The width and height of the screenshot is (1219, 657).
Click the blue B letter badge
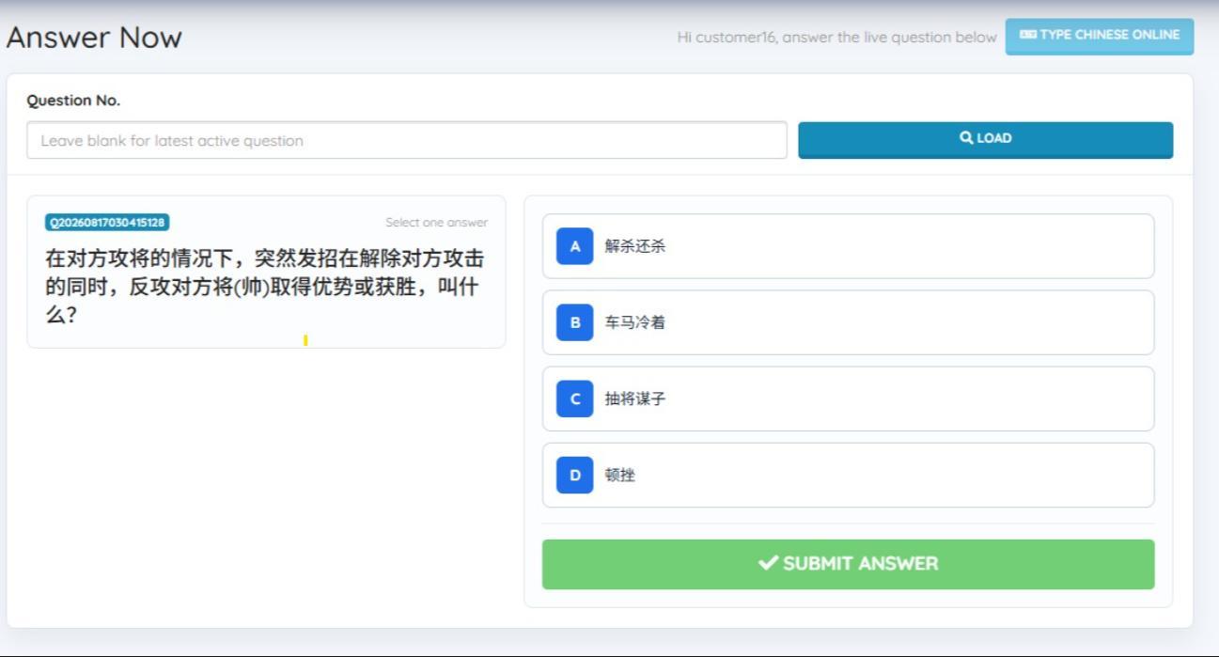point(575,322)
